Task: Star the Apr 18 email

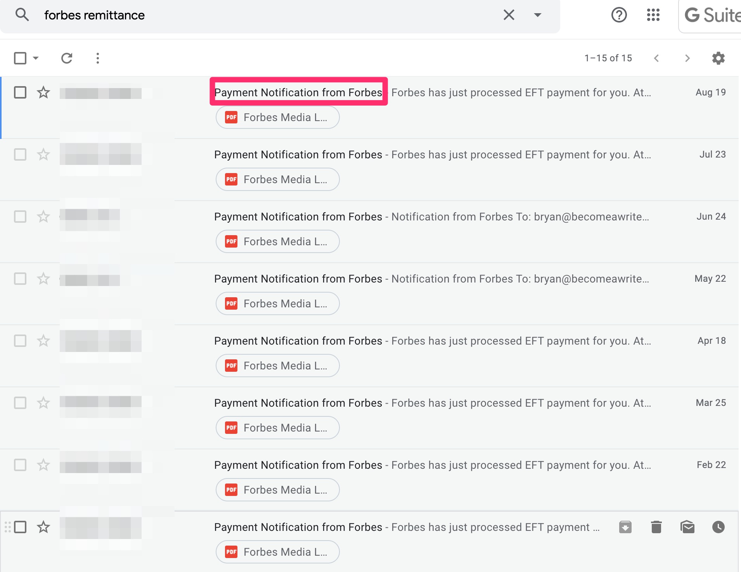Action: 43,341
